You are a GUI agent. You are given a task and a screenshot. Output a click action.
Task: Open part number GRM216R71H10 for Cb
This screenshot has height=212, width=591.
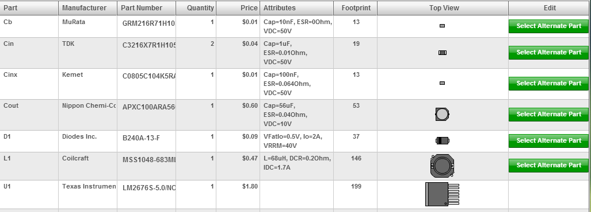point(149,23)
